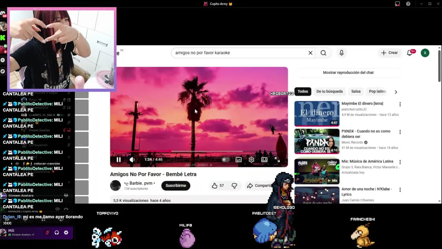Open the player settings gear

(x=251, y=159)
